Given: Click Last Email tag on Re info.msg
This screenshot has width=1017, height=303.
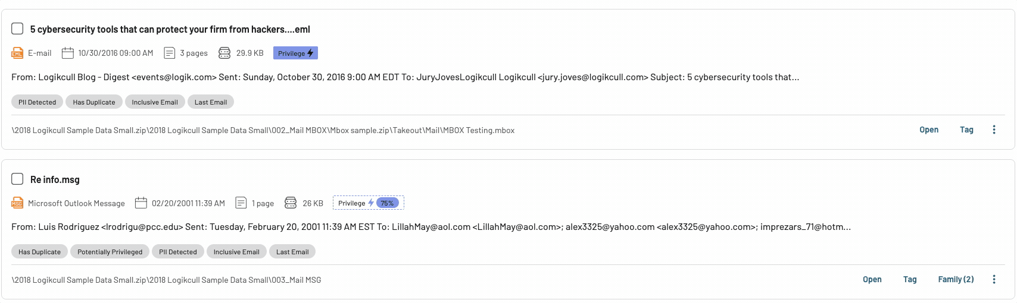Looking at the screenshot, I should 292,252.
